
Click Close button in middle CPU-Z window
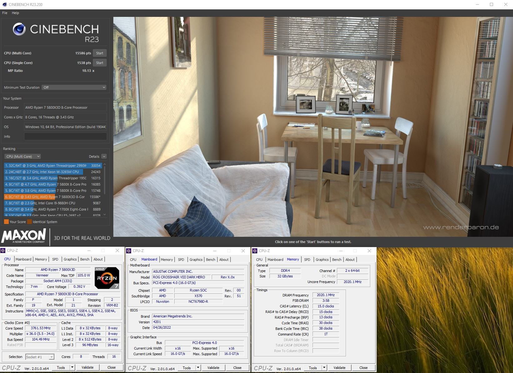point(237,368)
